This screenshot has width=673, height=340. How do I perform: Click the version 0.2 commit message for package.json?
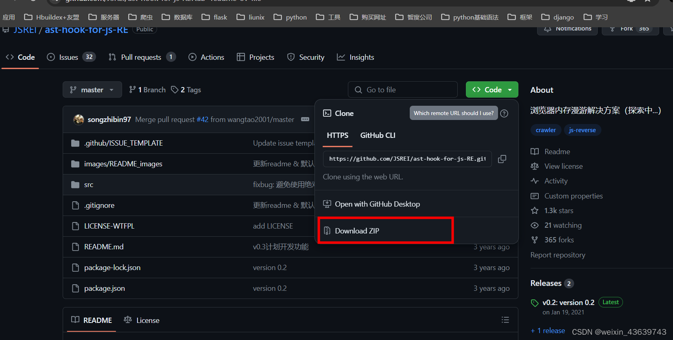coord(270,288)
